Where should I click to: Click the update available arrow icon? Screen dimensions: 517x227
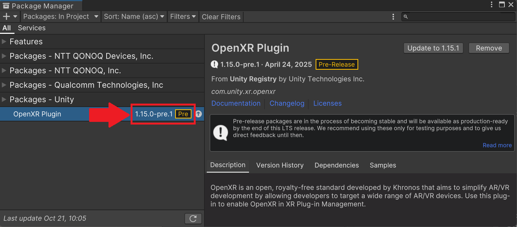click(x=198, y=114)
